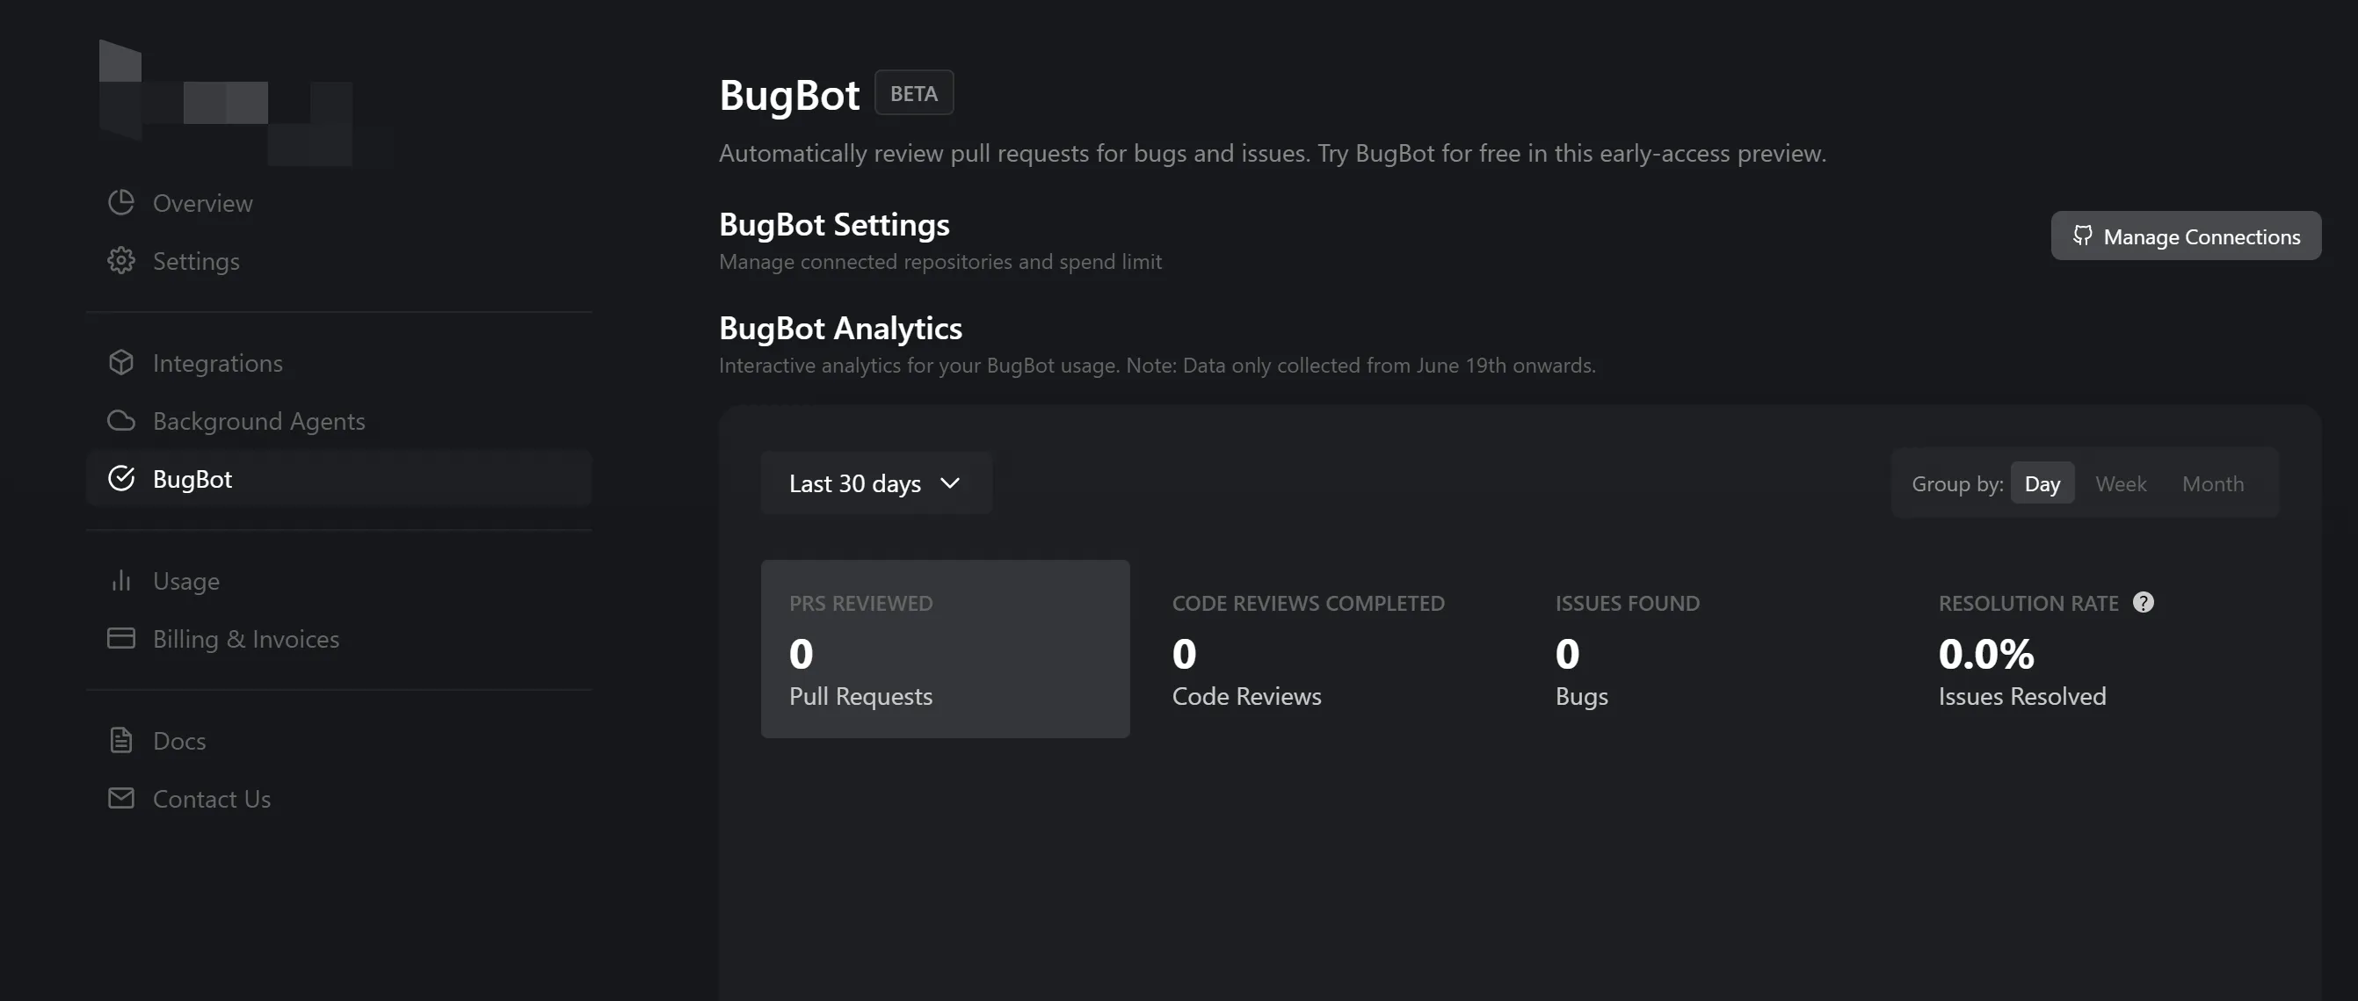This screenshot has height=1001, width=2358.
Task: Open Settings via the gear icon
Action: (120, 260)
